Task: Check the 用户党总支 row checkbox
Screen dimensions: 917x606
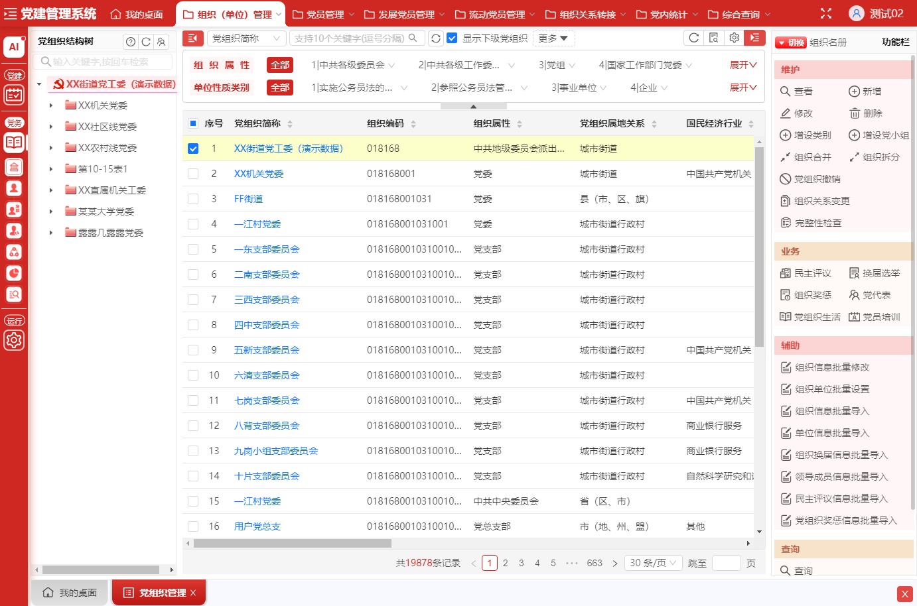Action: point(193,526)
